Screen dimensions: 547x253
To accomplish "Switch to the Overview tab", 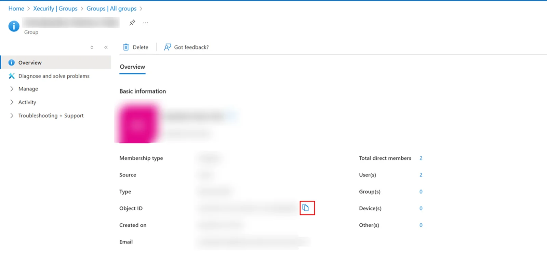I will tap(132, 67).
